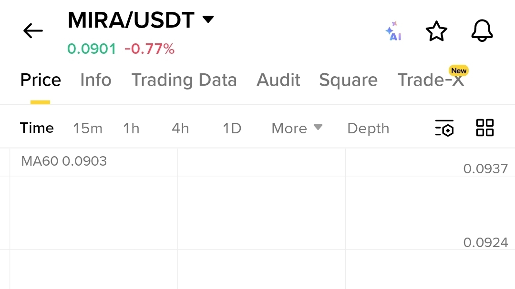The image size is (515, 289).
Task: Select the 1h chart interval
Action: coord(131,128)
